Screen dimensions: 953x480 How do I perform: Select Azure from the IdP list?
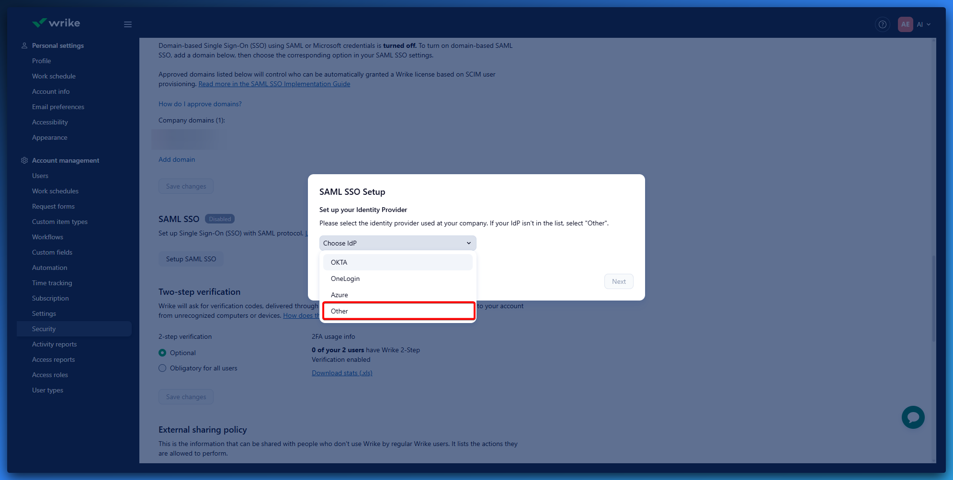(x=397, y=295)
